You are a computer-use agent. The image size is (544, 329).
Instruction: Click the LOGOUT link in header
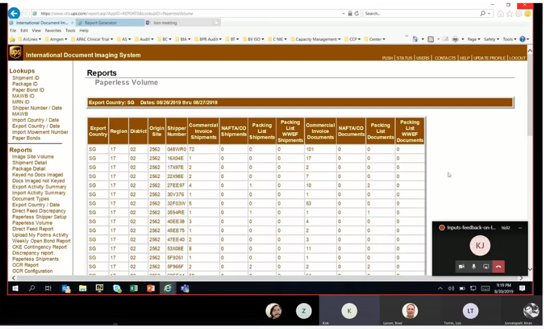click(x=517, y=58)
